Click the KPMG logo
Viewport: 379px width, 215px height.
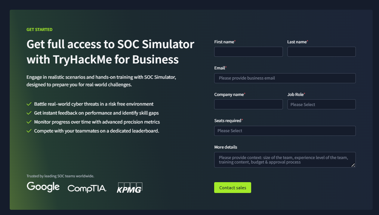130,188
